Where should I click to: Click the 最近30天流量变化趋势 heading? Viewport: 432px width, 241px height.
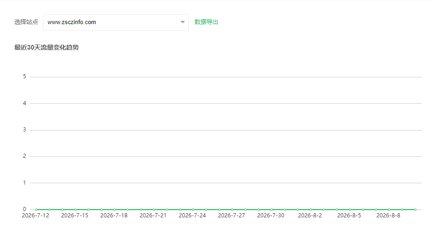(46, 47)
